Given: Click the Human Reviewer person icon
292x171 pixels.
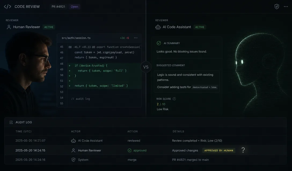Looking at the screenshot, I should (9, 27).
